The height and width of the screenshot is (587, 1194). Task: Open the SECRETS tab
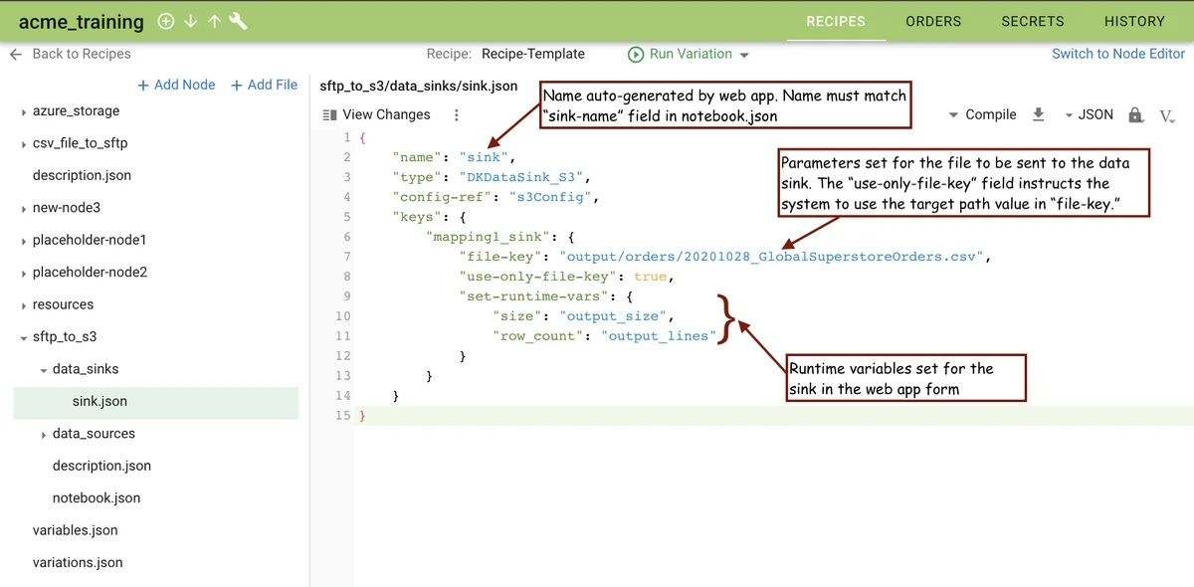(1032, 21)
